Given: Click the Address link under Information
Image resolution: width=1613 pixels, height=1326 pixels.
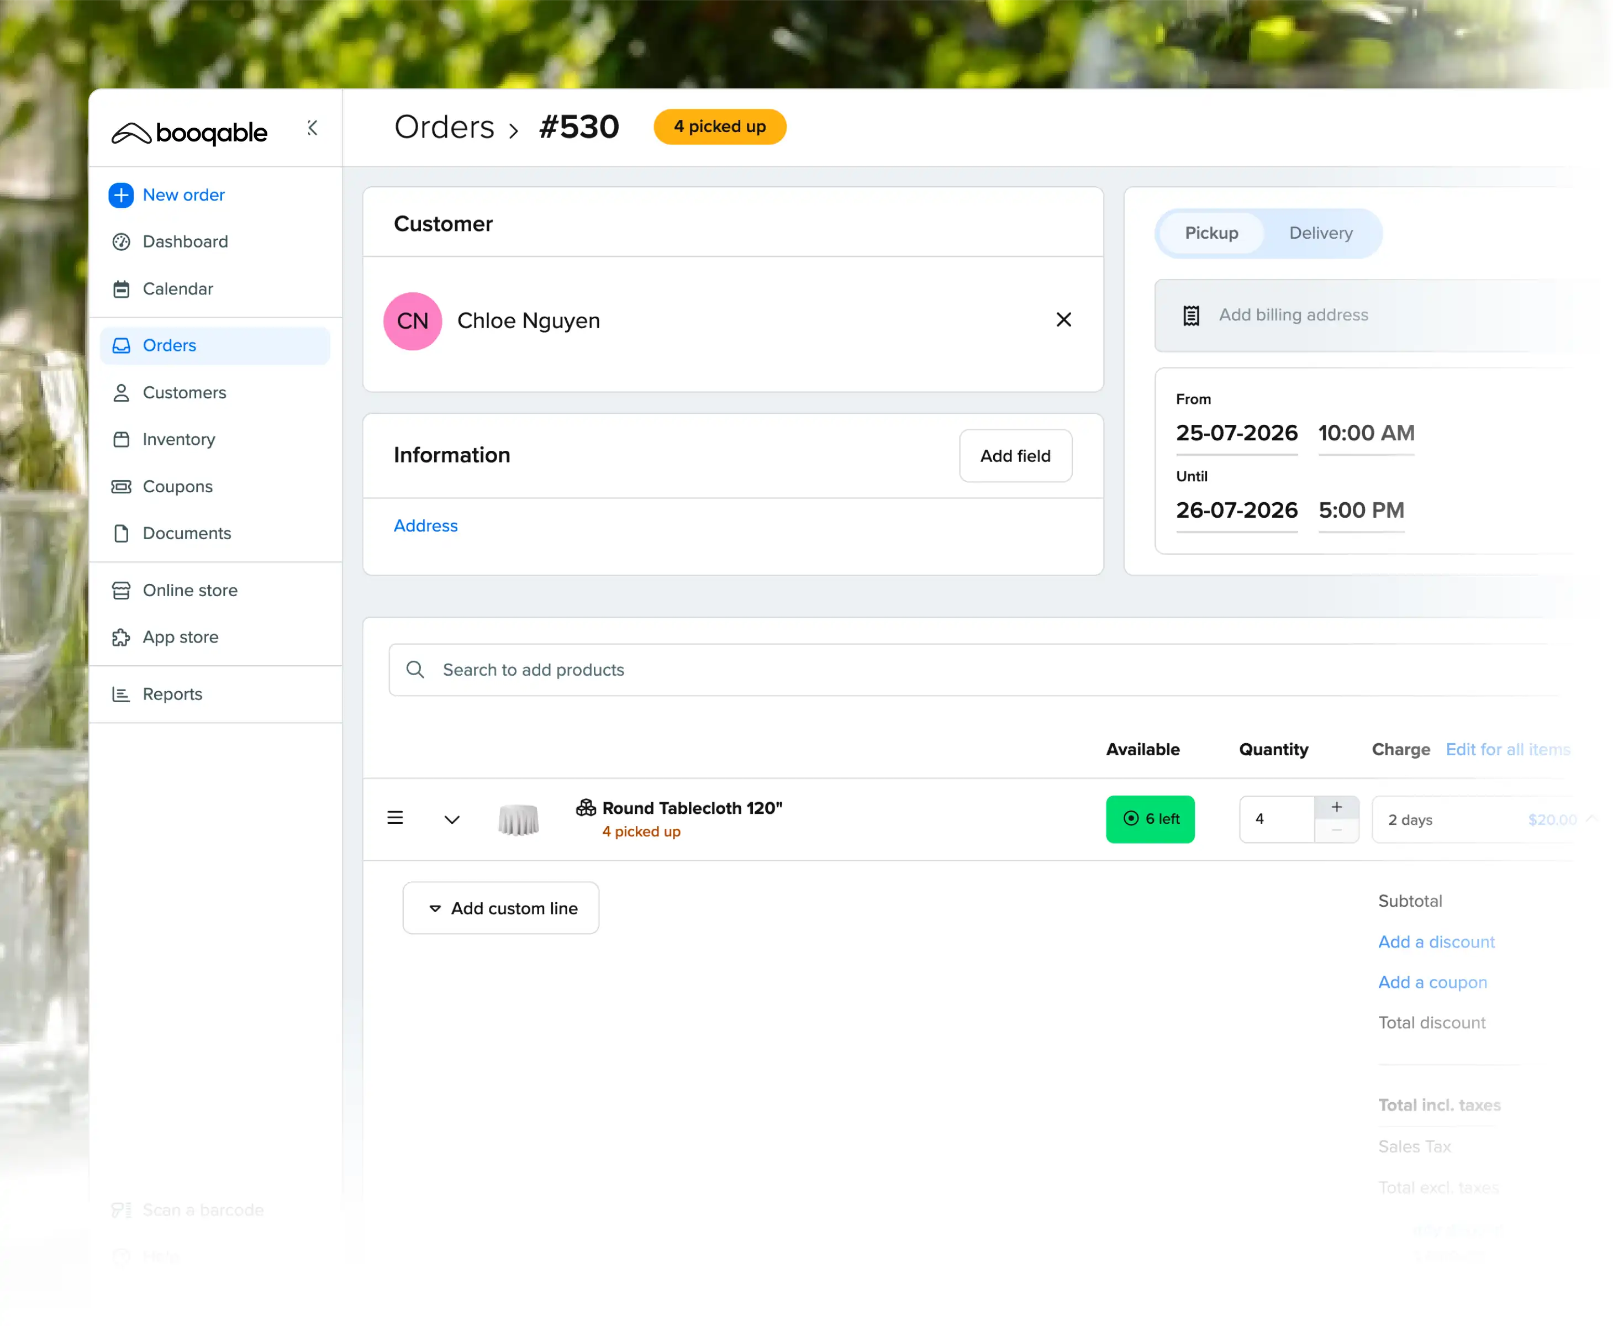Looking at the screenshot, I should 425,525.
